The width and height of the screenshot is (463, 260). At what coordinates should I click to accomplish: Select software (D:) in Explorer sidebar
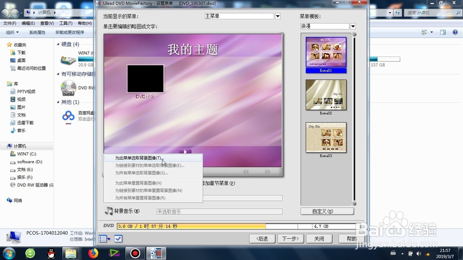click(30, 162)
